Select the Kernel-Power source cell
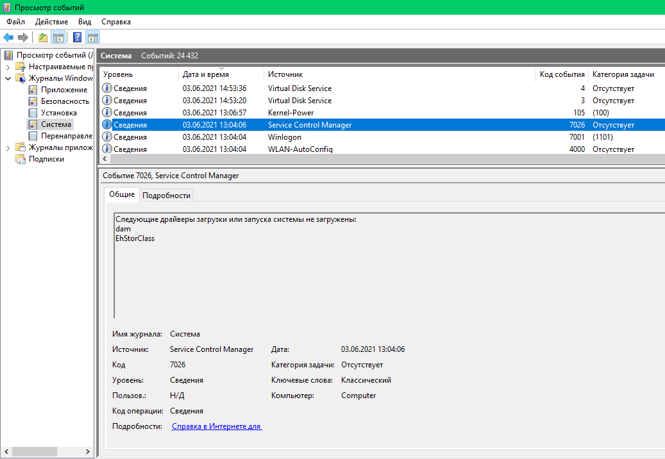This screenshot has height=459, width=665. click(x=291, y=113)
